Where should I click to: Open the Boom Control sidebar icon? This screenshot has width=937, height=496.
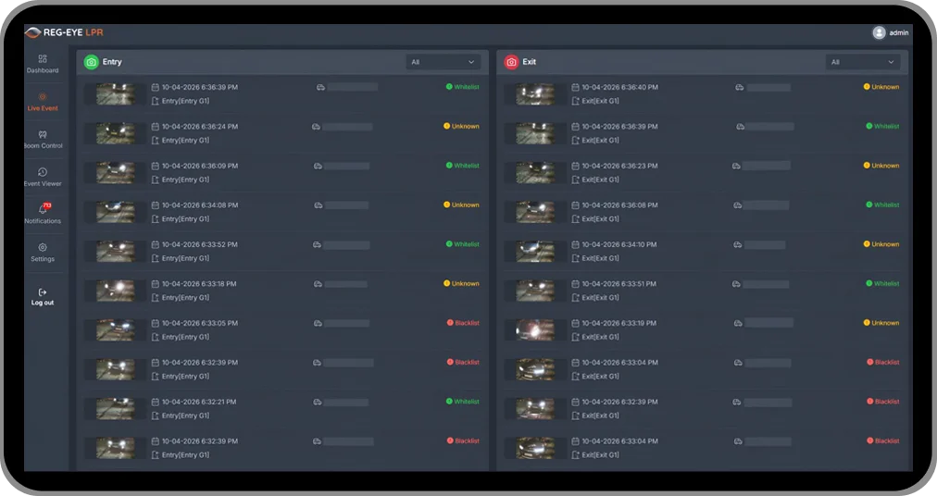click(43, 134)
